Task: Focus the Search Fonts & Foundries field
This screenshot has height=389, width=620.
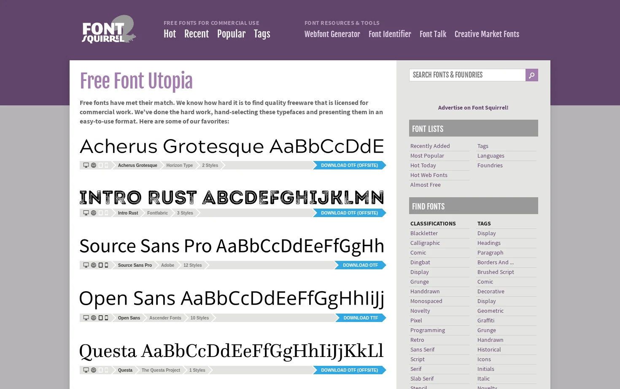Action: pyautogui.click(x=467, y=75)
